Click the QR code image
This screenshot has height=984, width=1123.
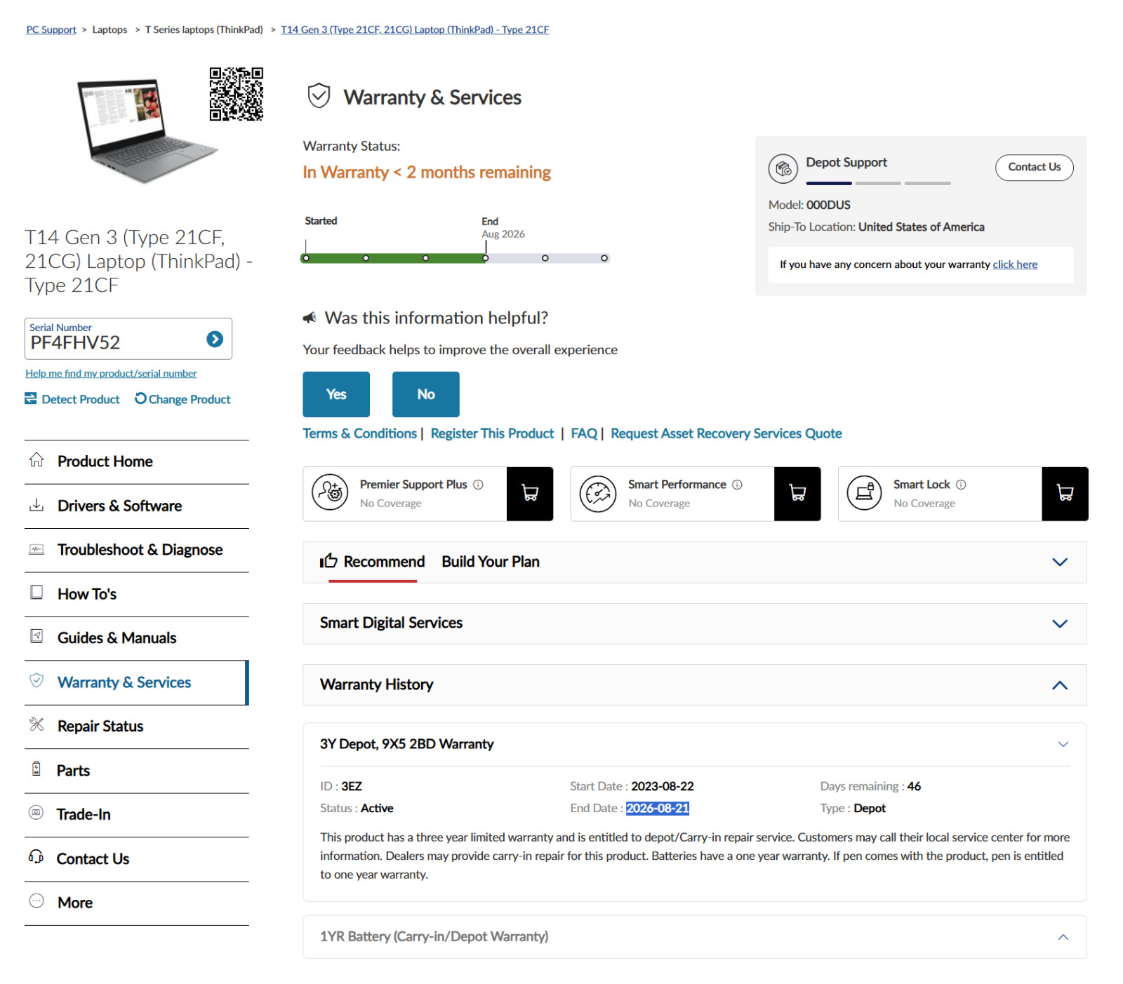(237, 94)
